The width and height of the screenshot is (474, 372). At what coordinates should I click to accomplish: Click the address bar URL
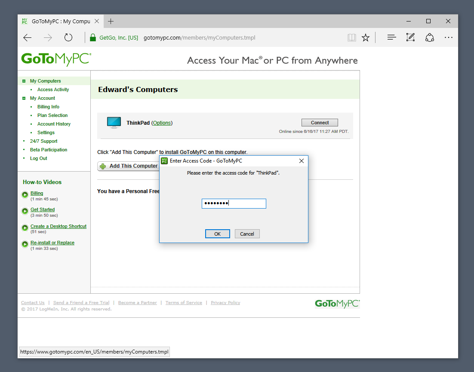199,38
